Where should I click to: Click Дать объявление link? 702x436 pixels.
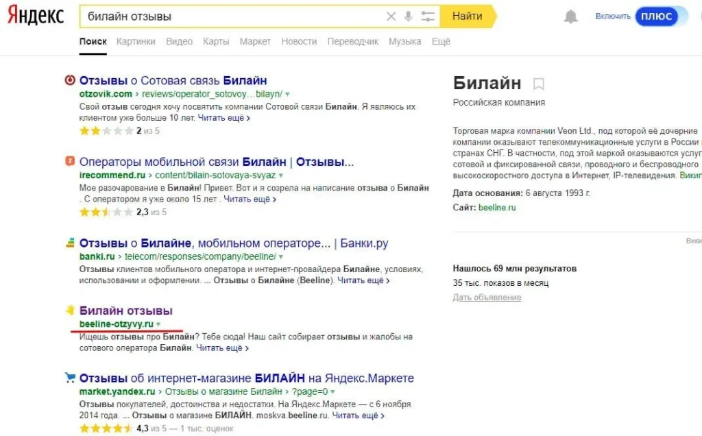pos(487,298)
